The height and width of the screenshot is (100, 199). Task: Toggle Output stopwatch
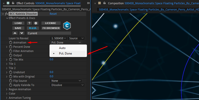(11, 55)
